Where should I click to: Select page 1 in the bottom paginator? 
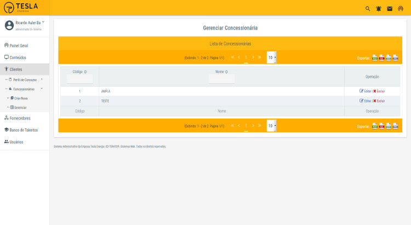[246, 126]
